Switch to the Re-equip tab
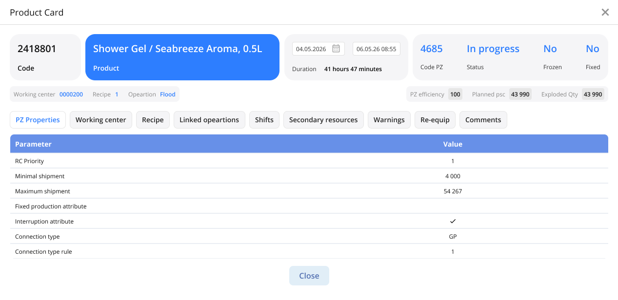This screenshot has height=300, width=618. point(435,120)
